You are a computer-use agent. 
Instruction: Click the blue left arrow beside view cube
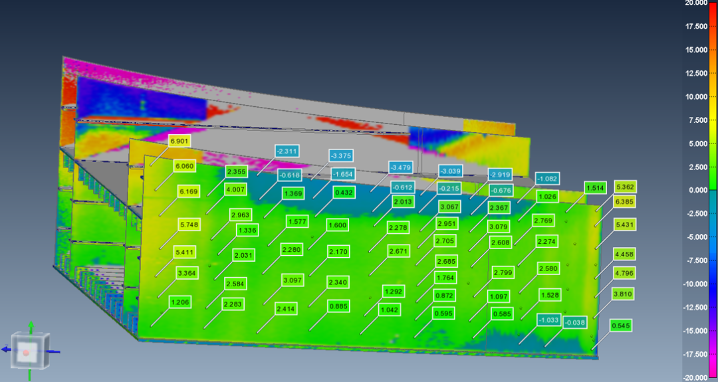(x=5, y=349)
